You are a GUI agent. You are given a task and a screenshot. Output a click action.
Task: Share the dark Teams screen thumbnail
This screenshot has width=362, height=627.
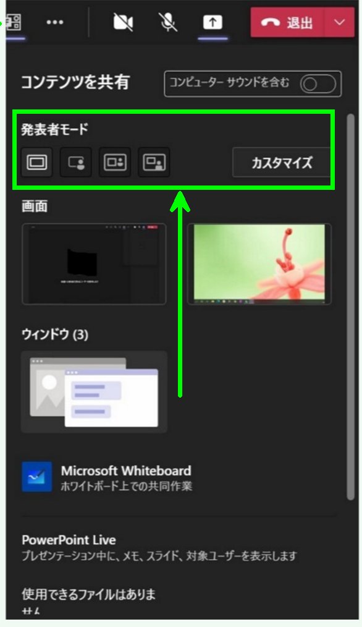(94, 264)
